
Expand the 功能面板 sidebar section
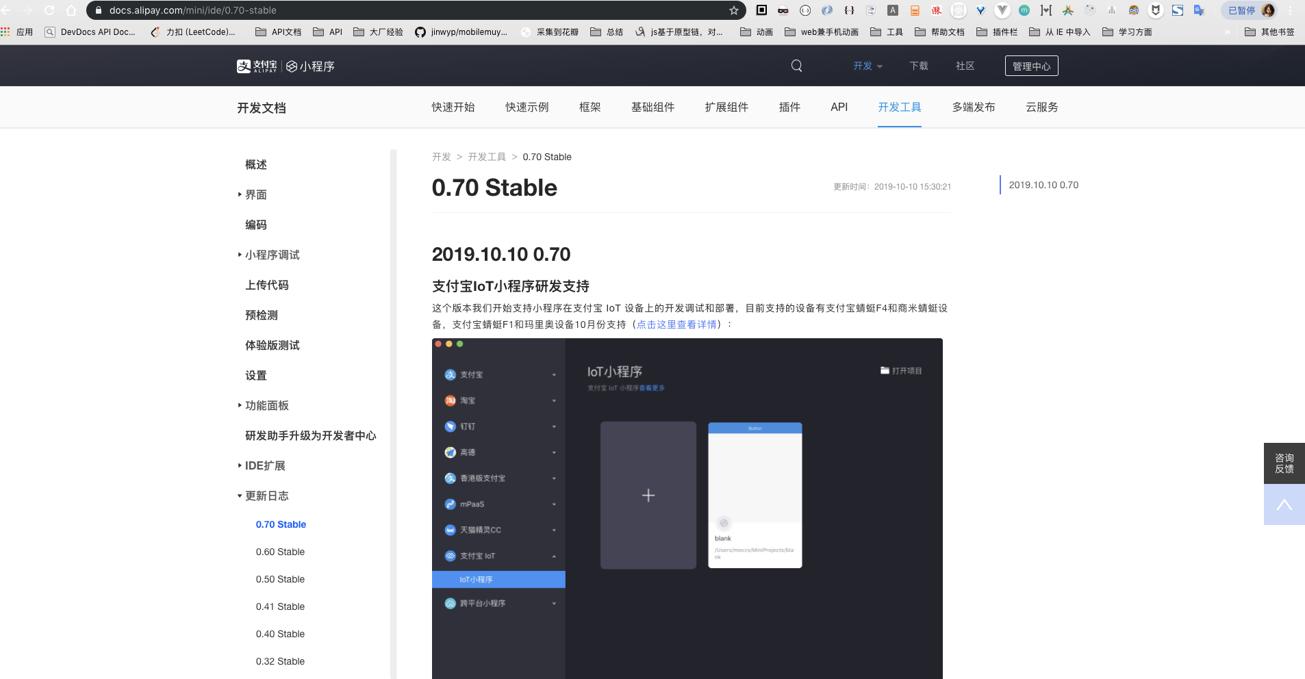[263, 406]
